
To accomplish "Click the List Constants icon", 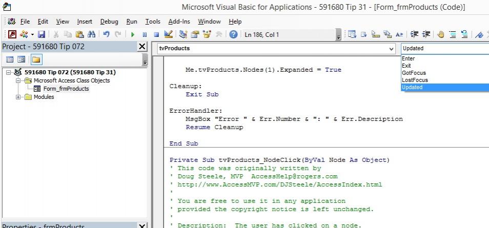I will click(363, 34).
